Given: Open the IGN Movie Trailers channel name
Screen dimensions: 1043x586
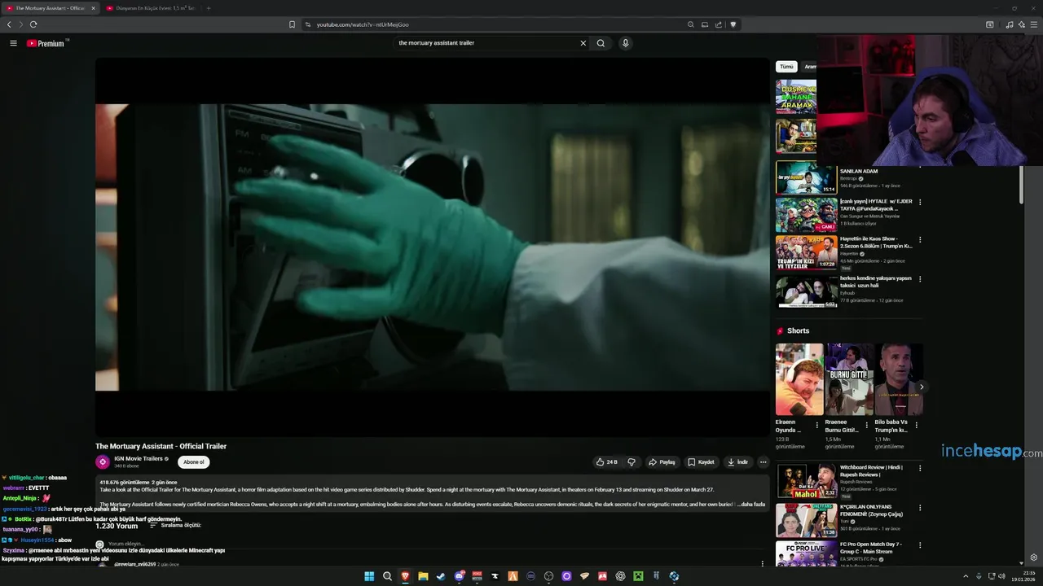Looking at the screenshot, I should click(139, 458).
